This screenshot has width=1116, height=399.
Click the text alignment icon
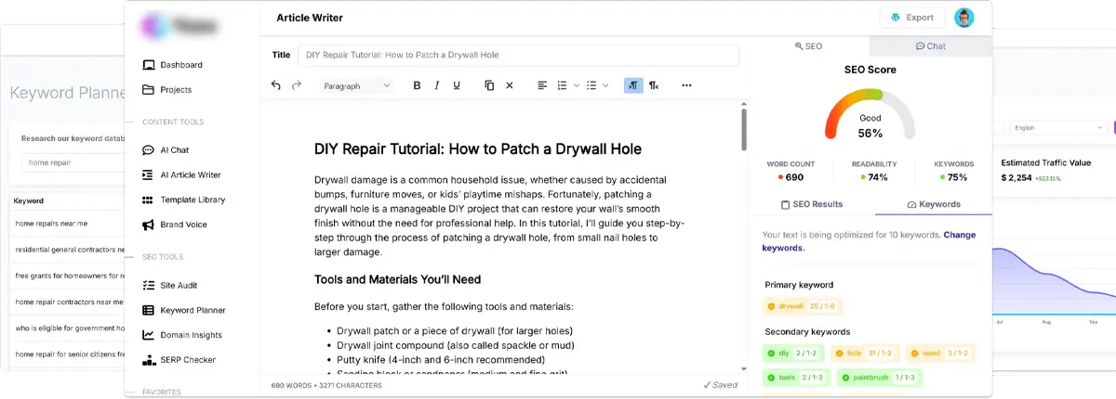pyautogui.click(x=542, y=85)
